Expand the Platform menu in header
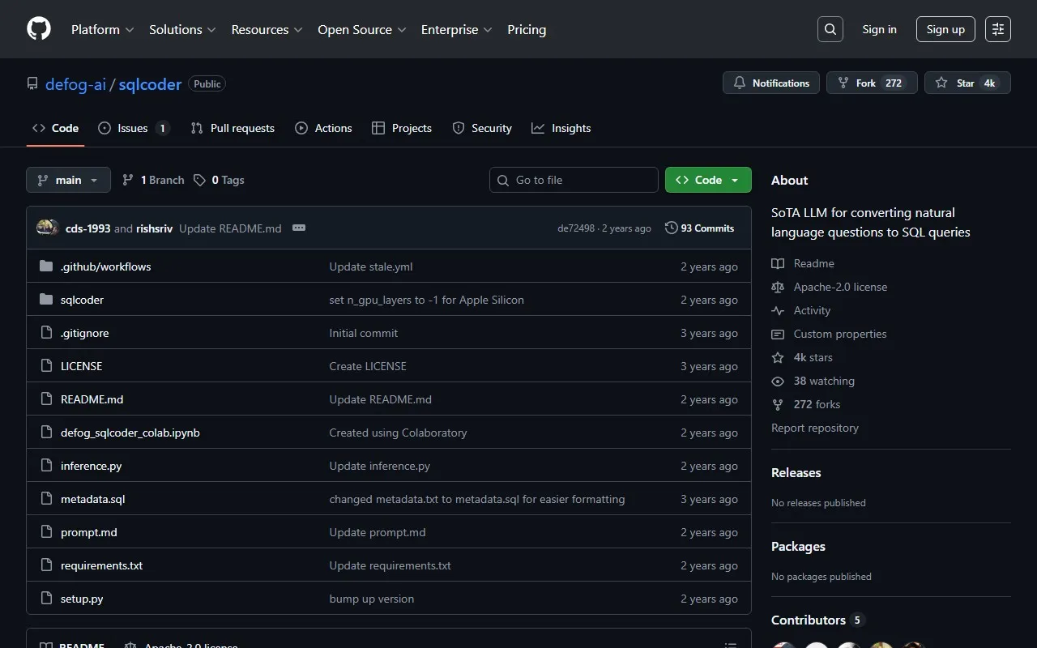This screenshot has height=648, width=1037. click(x=102, y=29)
